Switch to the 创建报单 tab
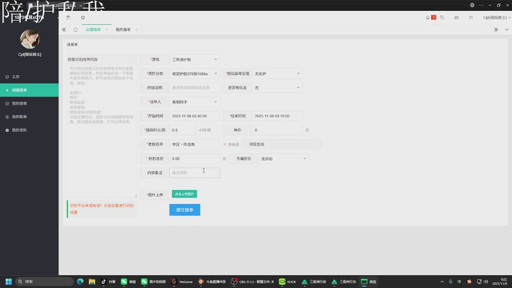This screenshot has width=512, height=288. coord(93,29)
